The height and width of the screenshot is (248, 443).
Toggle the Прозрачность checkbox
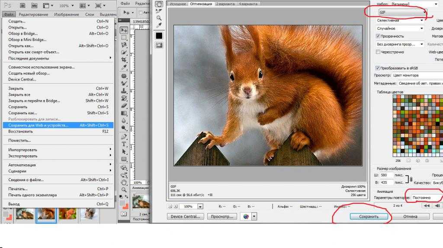(378, 36)
